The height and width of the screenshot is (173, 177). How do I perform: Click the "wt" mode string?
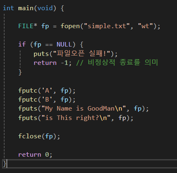pos(146,26)
